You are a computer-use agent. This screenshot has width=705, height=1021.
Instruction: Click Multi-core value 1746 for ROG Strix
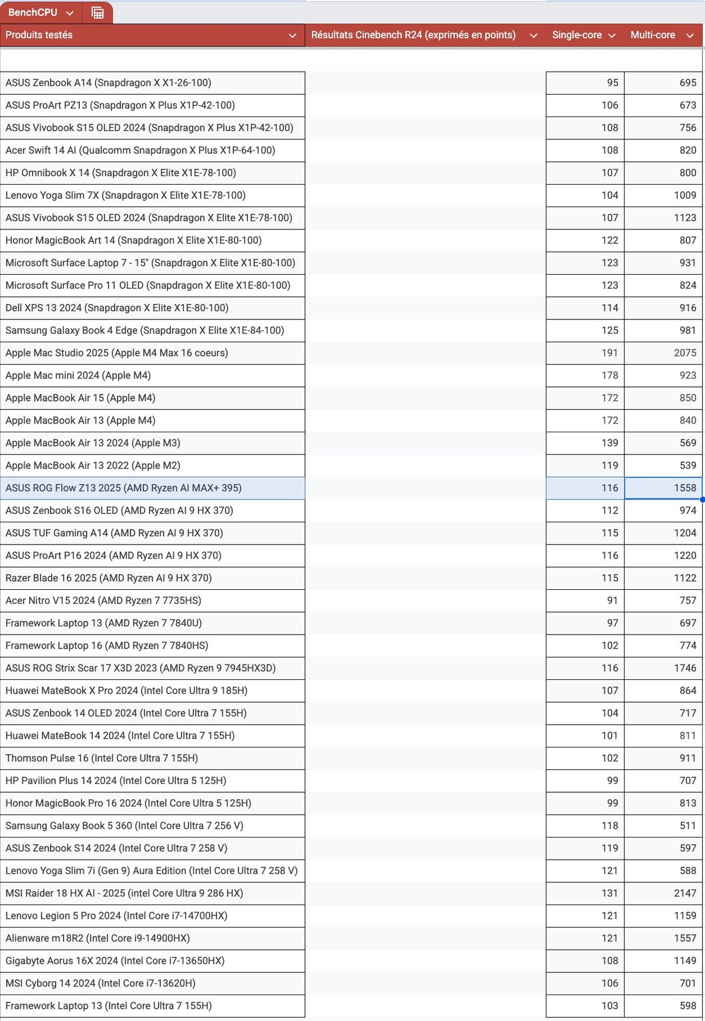(x=663, y=668)
